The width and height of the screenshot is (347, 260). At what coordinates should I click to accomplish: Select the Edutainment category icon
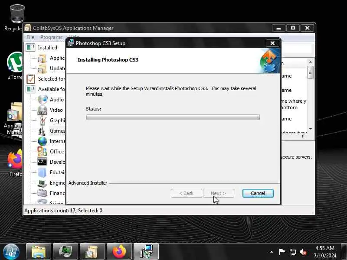(x=42, y=172)
